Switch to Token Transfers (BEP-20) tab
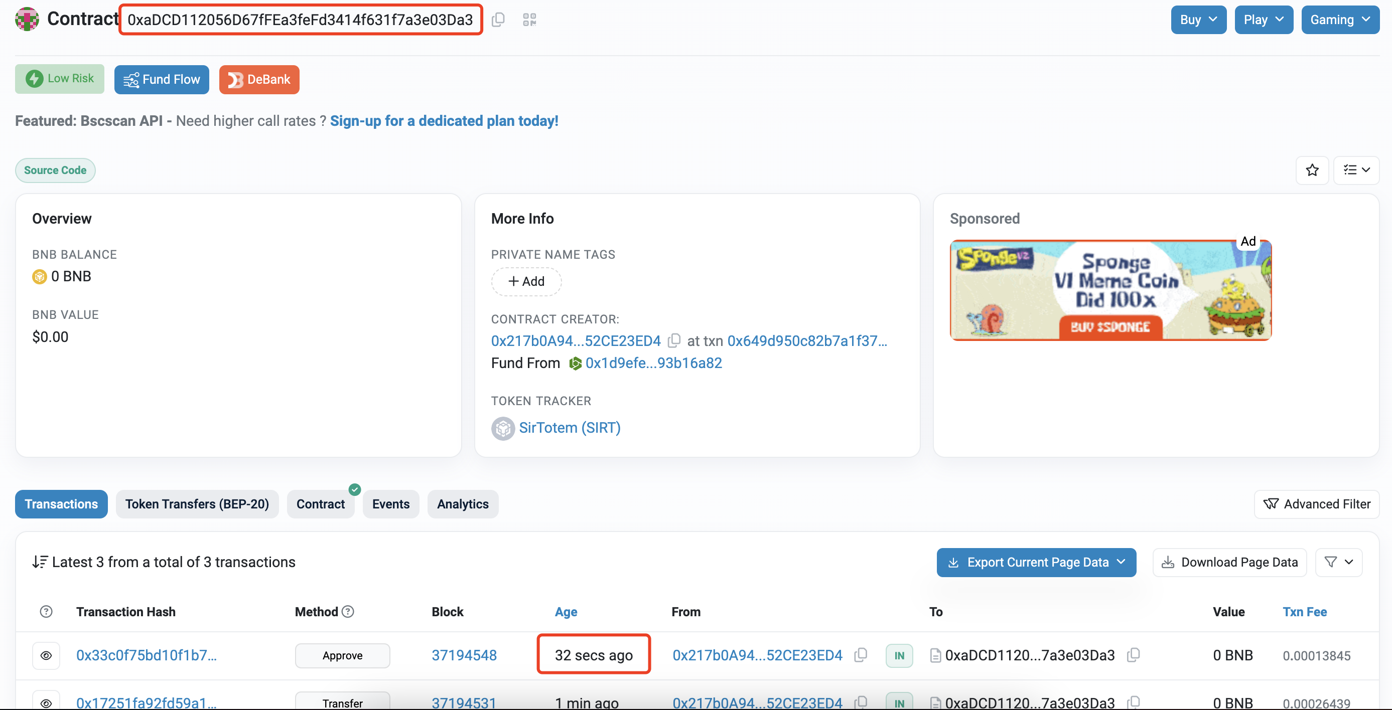The width and height of the screenshot is (1392, 710). coord(197,504)
